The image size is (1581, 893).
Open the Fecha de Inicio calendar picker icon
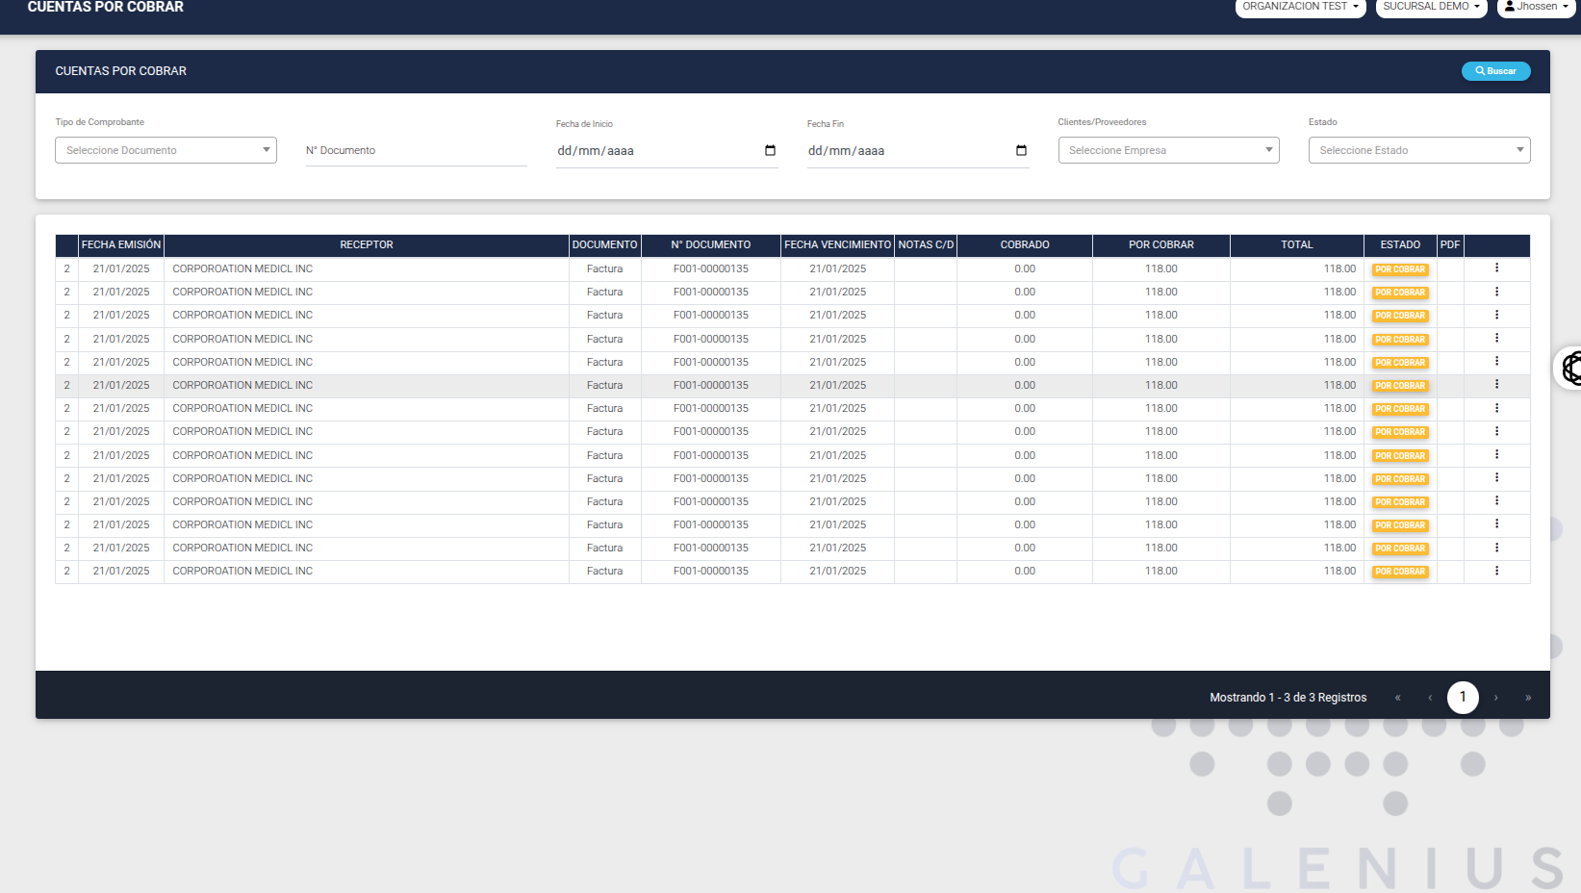770,150
